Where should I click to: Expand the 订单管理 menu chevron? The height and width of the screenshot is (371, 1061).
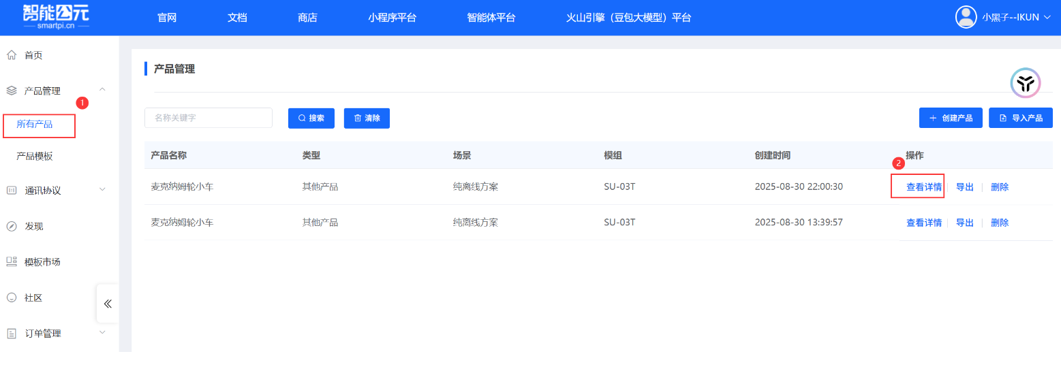pos(102,332)
